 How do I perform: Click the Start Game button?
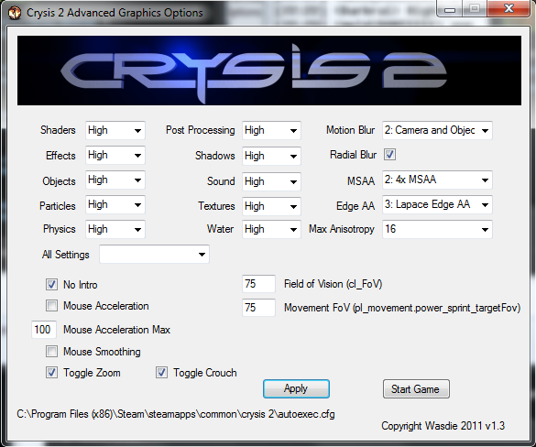(x=416, y=389)
